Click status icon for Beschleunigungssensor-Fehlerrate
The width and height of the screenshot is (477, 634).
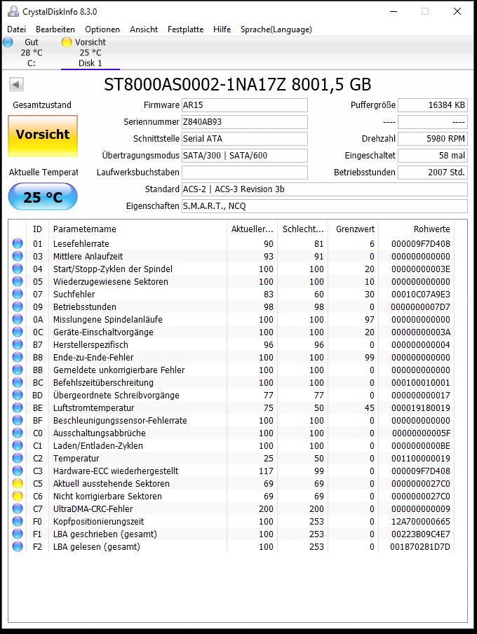pos(18,420)
